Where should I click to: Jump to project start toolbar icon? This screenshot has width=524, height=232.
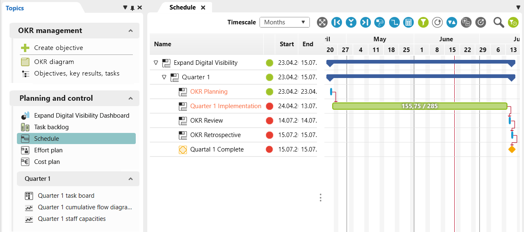[x=337, y=22]
